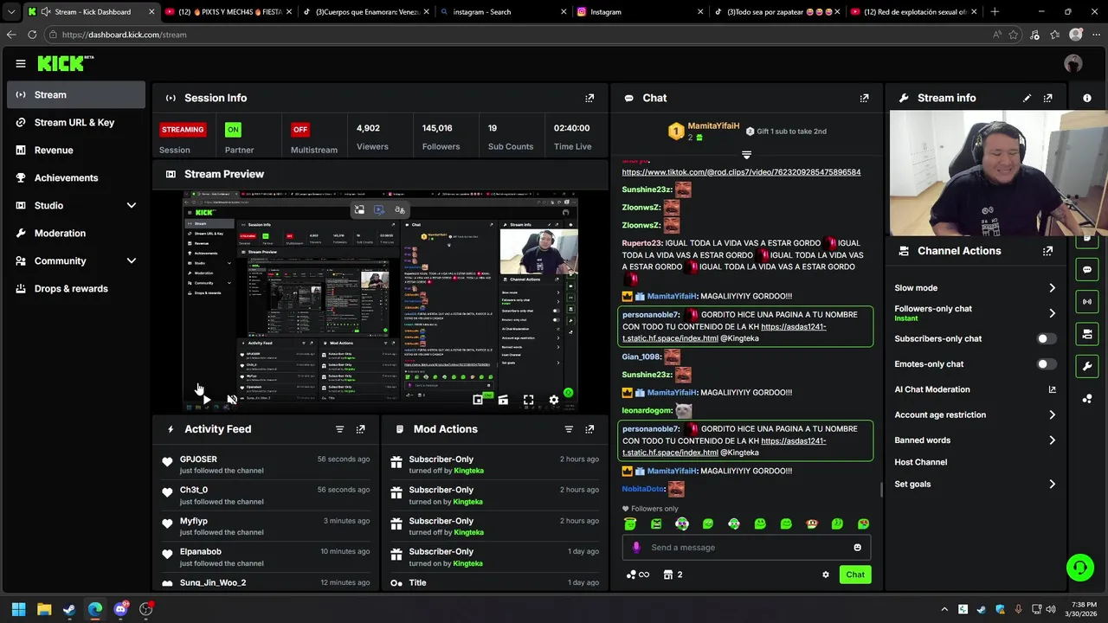Switch to the instagram - Search browser tab
Viewport: 1108px width, 623px height.
click(x=504, y=12)
